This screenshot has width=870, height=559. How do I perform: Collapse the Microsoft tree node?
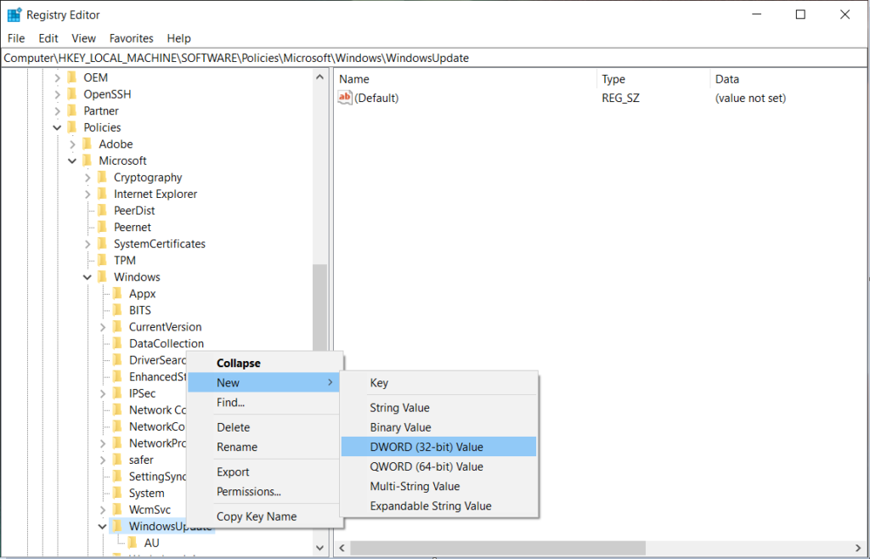(x=73, y=161)
